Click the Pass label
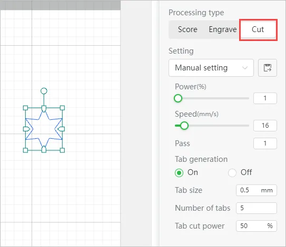Viewport: 286px width, 247px height. tap(182, 143)
